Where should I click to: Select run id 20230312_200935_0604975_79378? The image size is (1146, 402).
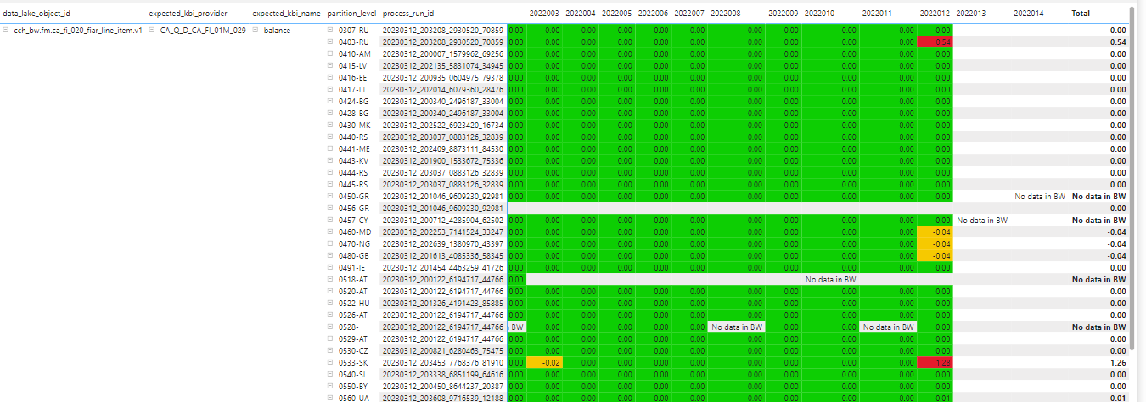[443, 77]
